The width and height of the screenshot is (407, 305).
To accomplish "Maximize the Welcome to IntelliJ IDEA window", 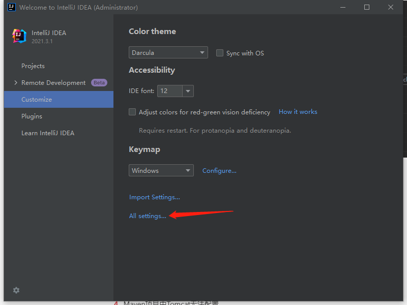I will click(367, 7).
